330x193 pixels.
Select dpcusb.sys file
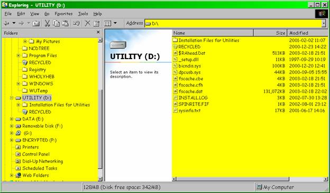189,72
